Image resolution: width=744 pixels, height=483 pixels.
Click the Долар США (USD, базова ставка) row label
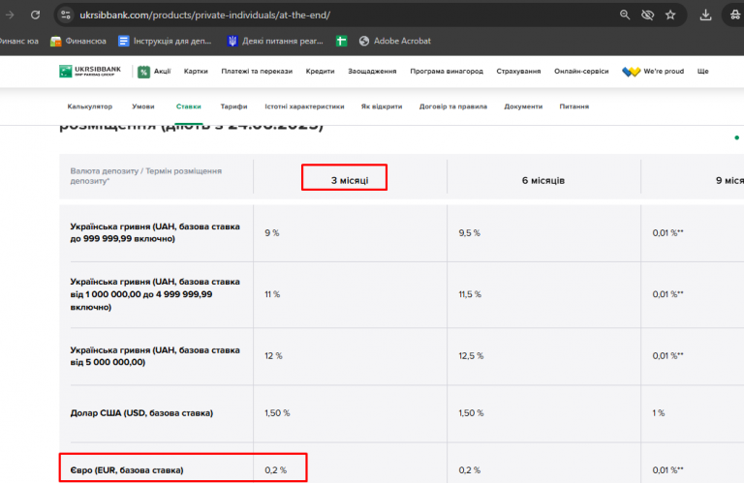141,413
